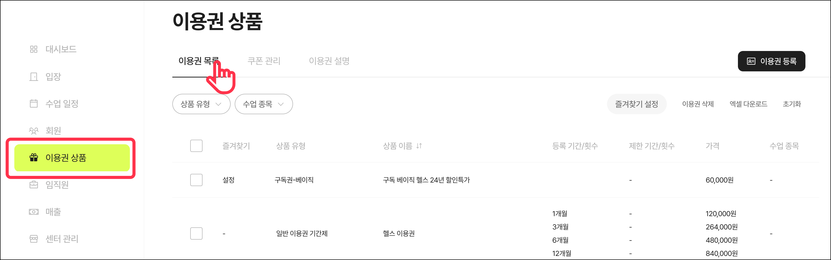Click the 임직원 briefcase icon

[33, 185]
